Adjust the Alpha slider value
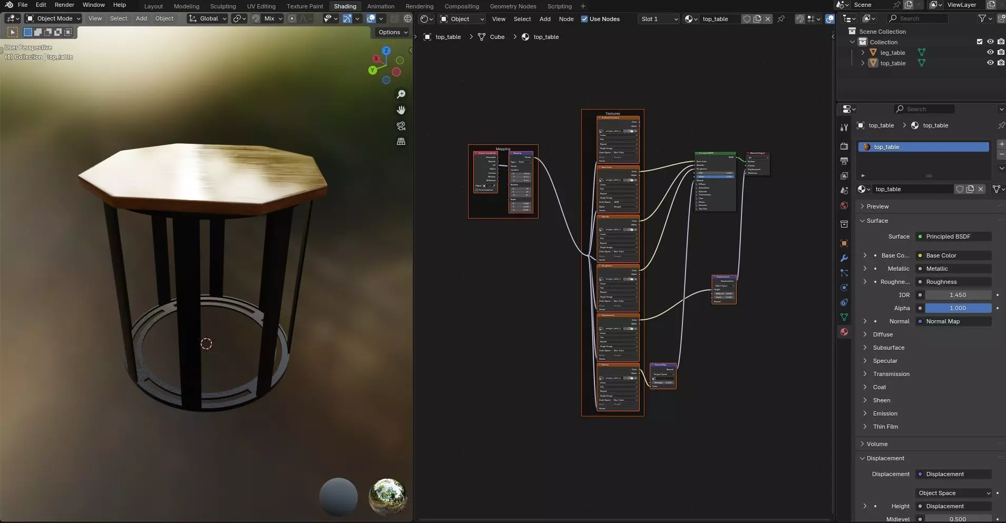Image resolution: width=1006 pixels, height=523 pixels. pos(958,308)
